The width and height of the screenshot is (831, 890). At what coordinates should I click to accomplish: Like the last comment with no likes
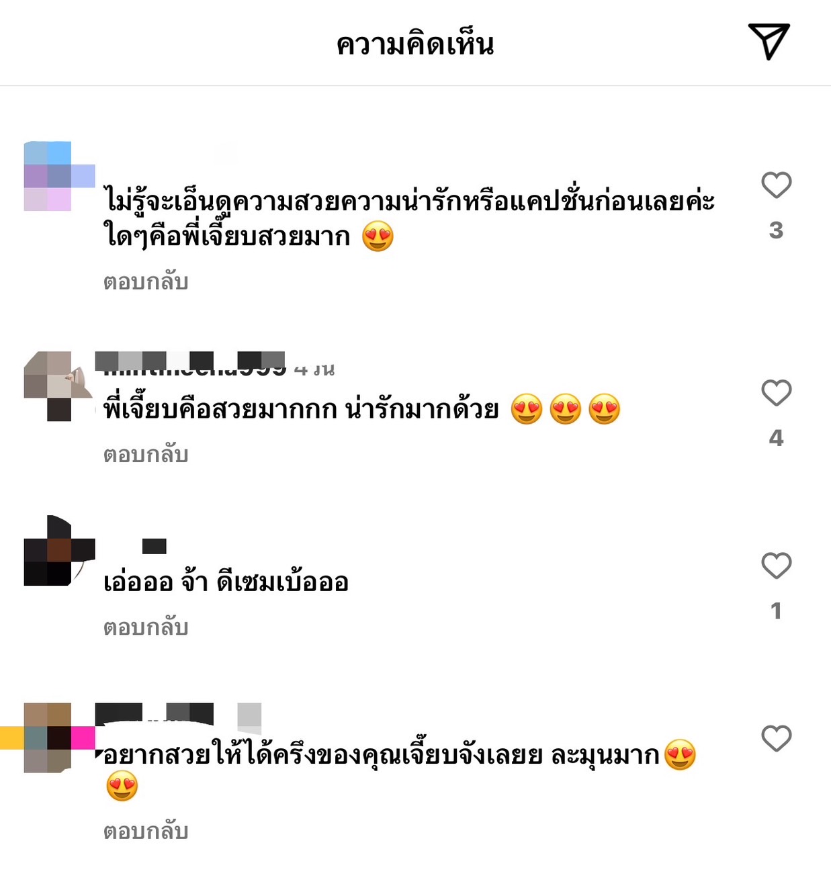(x=776, y=738)
